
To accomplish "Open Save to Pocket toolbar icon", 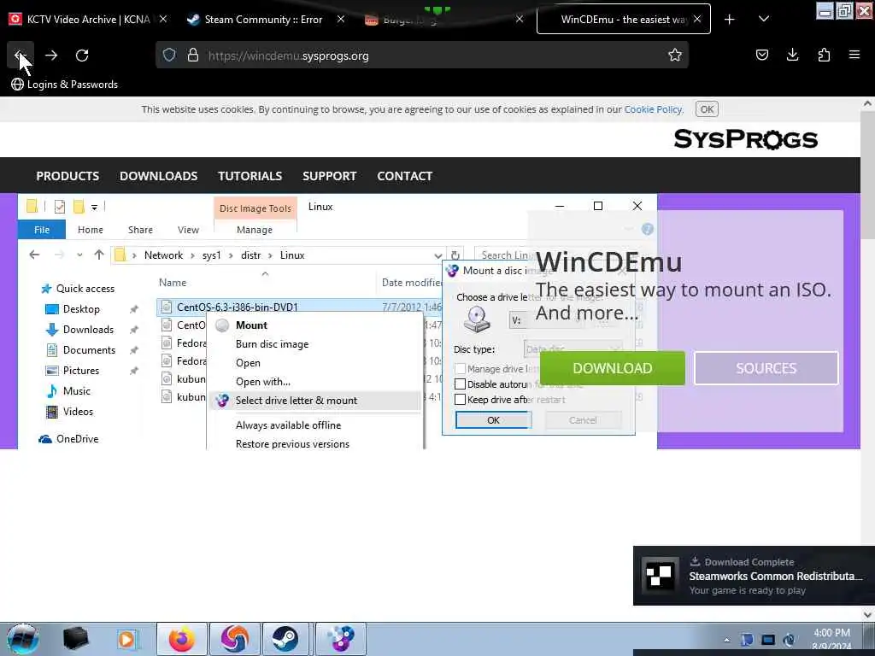I will pyautogui.click(x=761, y=55).
